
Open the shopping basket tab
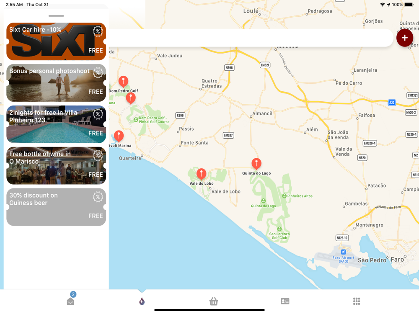[214, 301]
